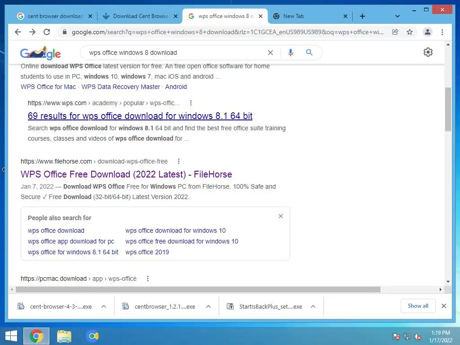
Task: Go to Google homepage via logo
Action: pyautogui.click(x=40, y=53)
